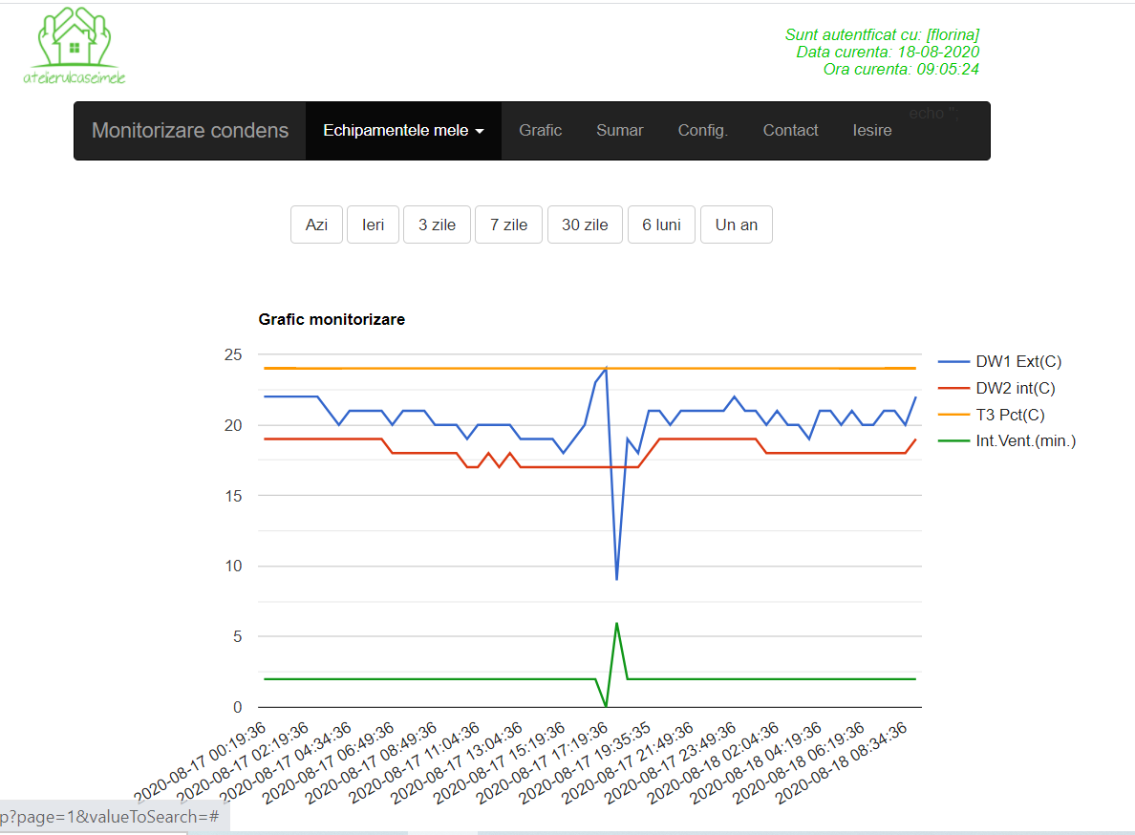
Task: Go to the Grafic menu item
Action: pyautogui.click(x=540, y=131)
